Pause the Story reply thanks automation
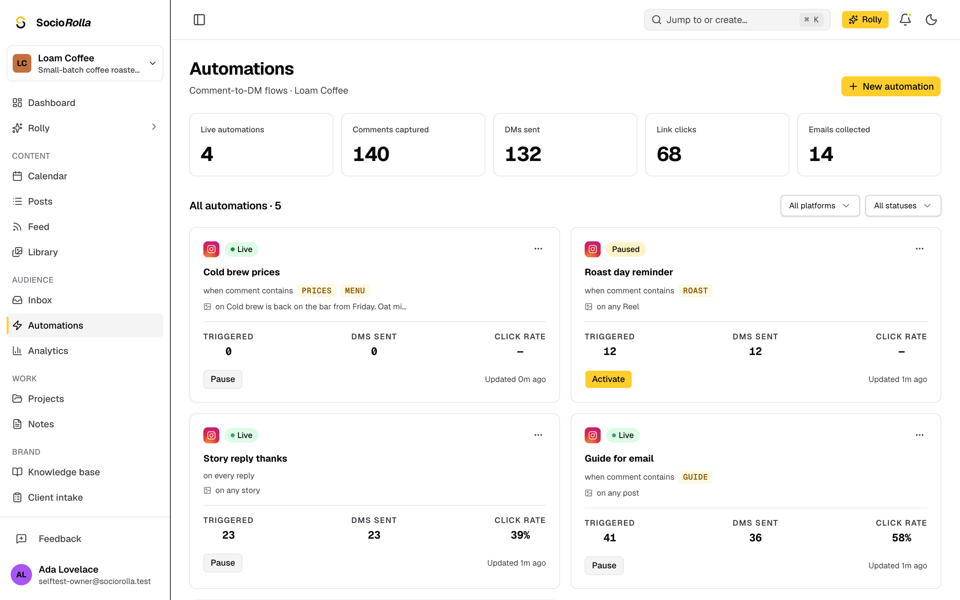Image resolution: width=960 pixels, height=600 pixels. point(223,563)
